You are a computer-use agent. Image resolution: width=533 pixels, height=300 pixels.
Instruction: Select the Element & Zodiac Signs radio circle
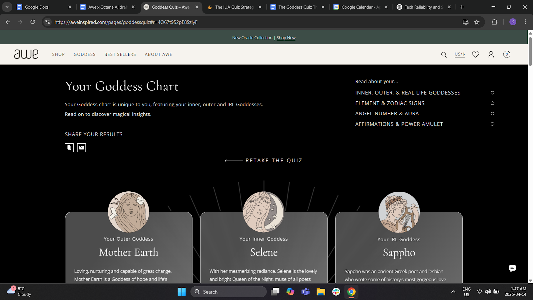(492, 103)
